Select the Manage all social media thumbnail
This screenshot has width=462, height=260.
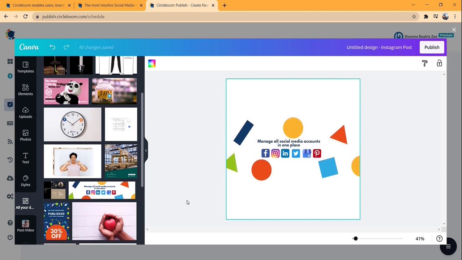(x=102, y=190)
